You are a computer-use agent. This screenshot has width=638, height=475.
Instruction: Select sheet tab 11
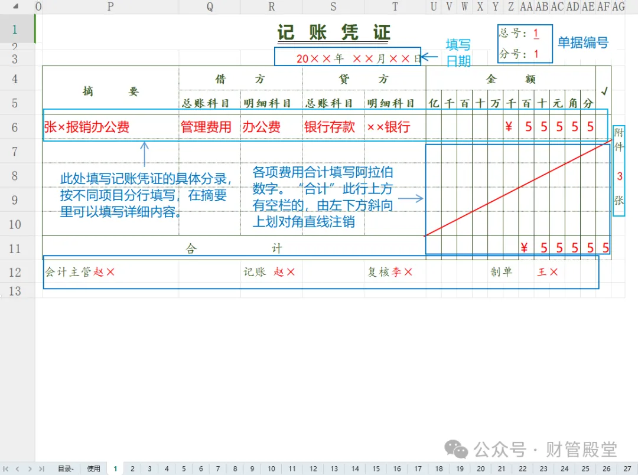(292, 469)
